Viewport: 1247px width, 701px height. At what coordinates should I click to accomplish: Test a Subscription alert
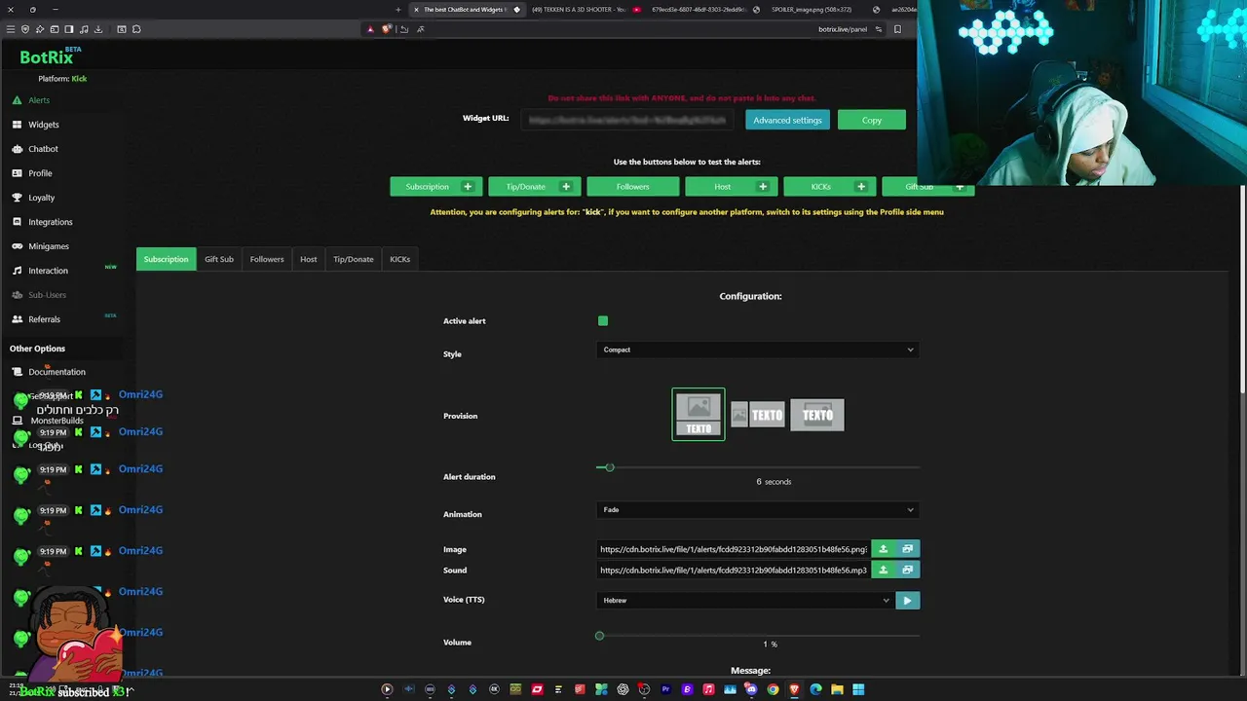427,187
